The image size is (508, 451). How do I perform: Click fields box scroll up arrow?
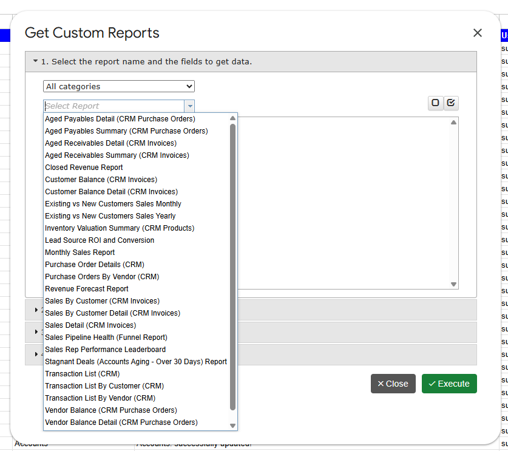click(453, 123)
